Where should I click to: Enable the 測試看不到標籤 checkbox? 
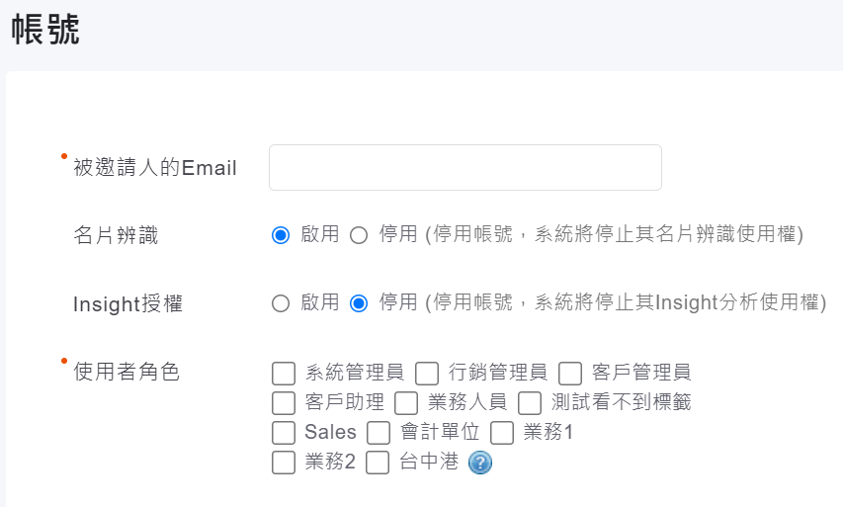(x=530, y=403)
